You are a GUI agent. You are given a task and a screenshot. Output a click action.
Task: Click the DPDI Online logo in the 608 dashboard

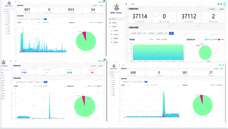(x=114, y=67)
